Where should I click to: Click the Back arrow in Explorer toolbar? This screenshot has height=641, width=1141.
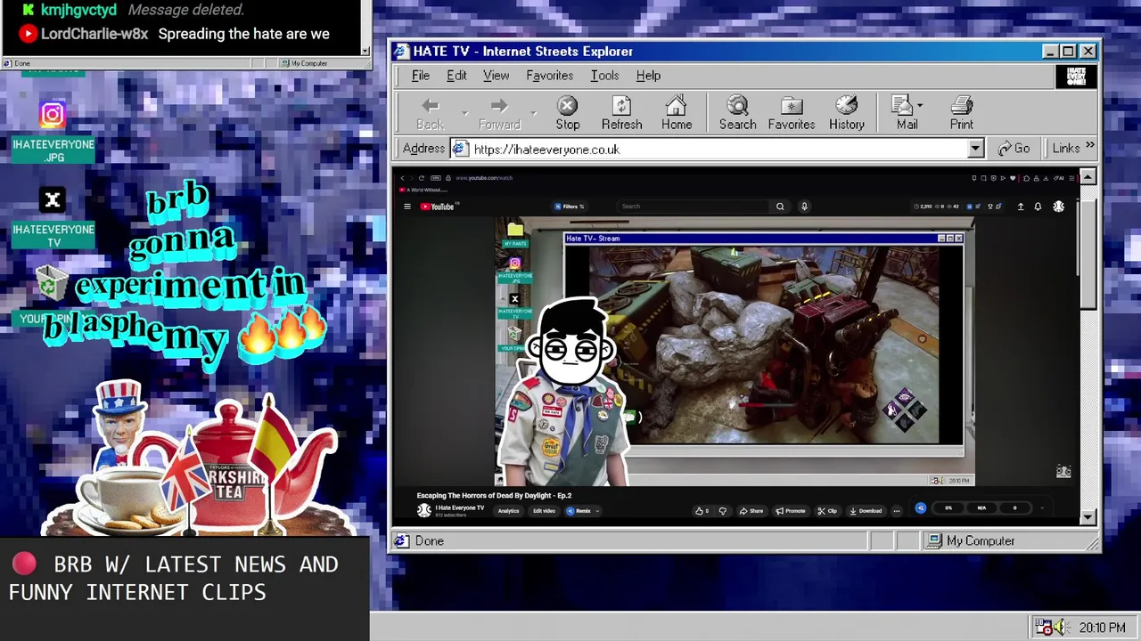pyautogui.click(x=430, y=114)
